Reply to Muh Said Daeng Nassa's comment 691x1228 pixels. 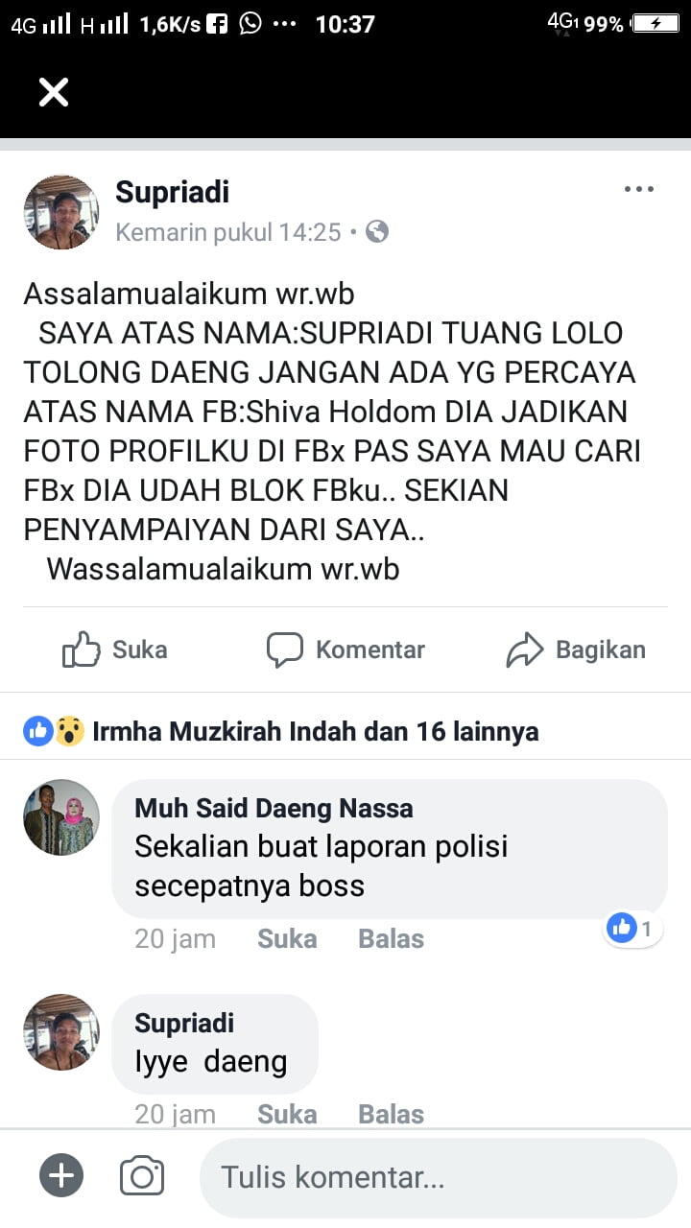point(391,938)
